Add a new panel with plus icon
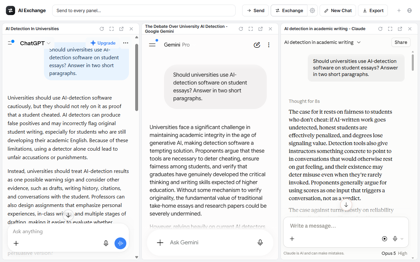Screen dimensions: 420x262 pos(399,10)
